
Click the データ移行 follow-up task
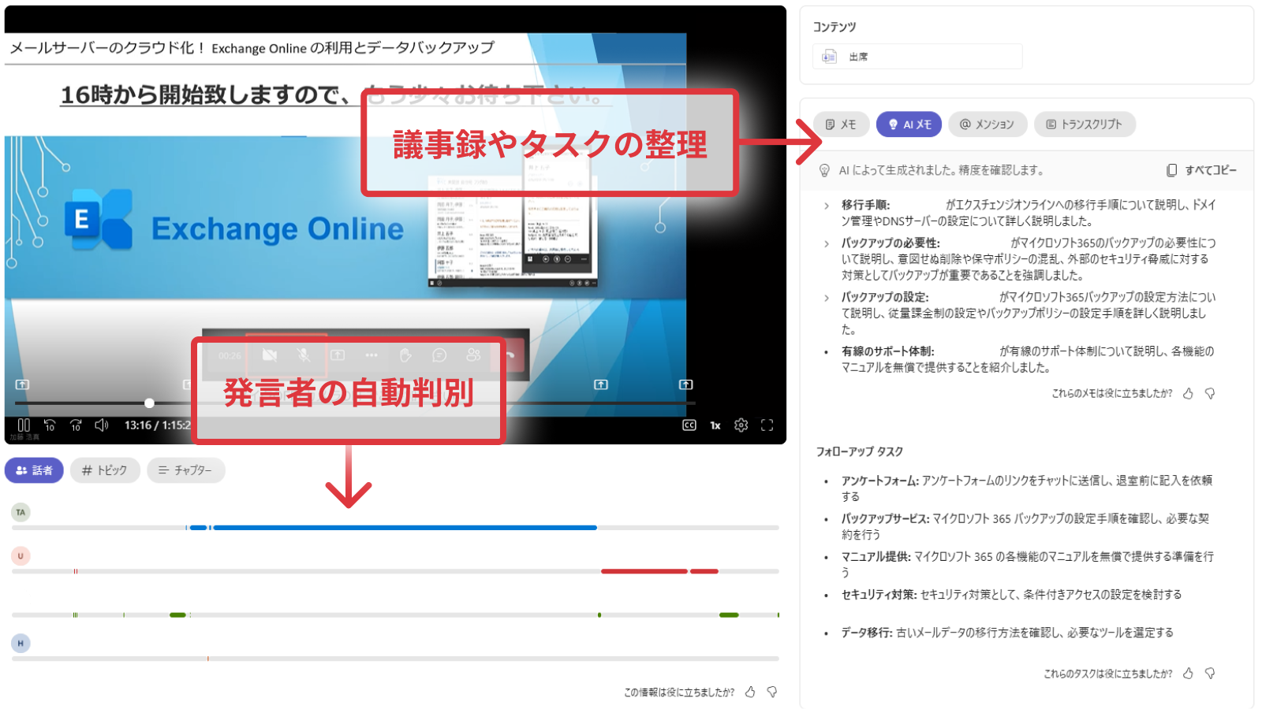tap(1007, 633)
